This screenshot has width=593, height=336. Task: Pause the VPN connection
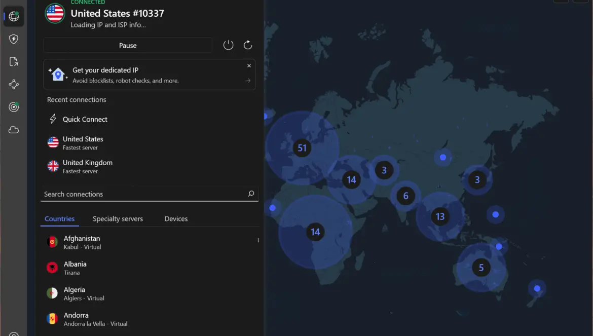(x=128, y=45)
